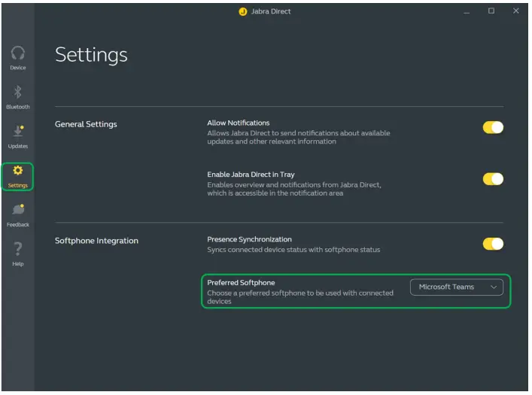
Task: Open the Device headset icon in sidebar
Action: (x=18, y=53)
